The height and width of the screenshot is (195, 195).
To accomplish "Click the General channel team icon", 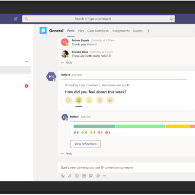I will pyautogui.click(x=43, y=31).
